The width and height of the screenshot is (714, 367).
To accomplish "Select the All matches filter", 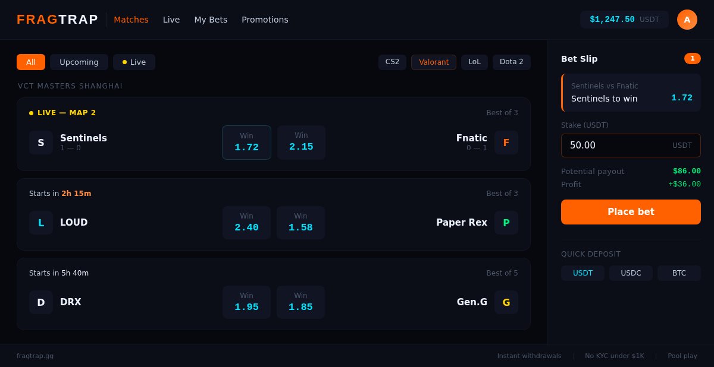I will [31, 62].
